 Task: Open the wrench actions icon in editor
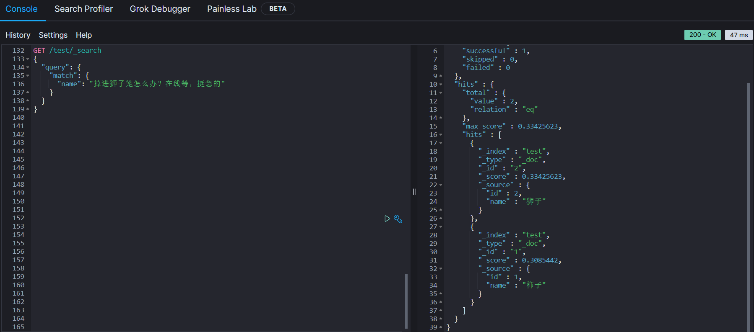(398, 219)
